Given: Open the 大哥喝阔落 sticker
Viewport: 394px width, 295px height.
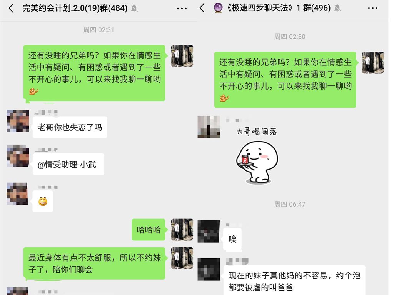Looking at the screenshot, I should pos(257,156).
